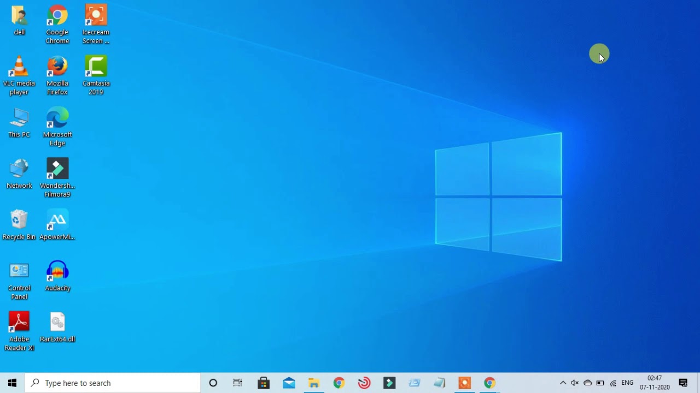Viewport: 700px width, 393px height.
Task: Open the Wi-Fi network tray flyout
Action: click(x=613, y=383)
